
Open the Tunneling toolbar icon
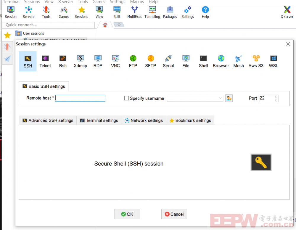152,12
